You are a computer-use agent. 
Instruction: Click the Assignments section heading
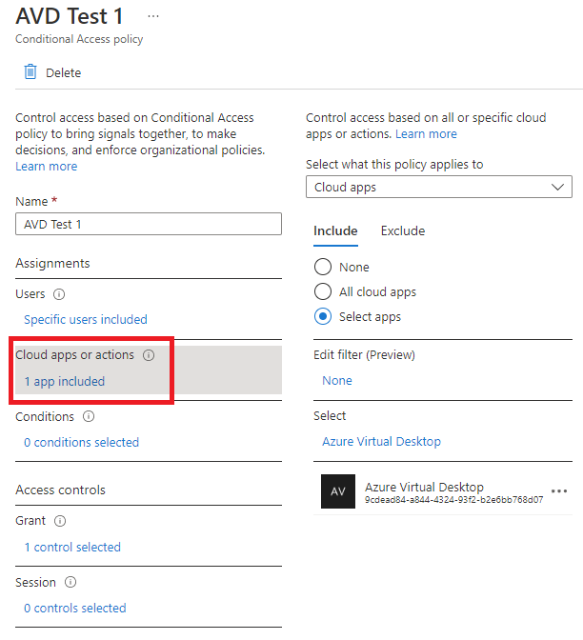(52, 263)
